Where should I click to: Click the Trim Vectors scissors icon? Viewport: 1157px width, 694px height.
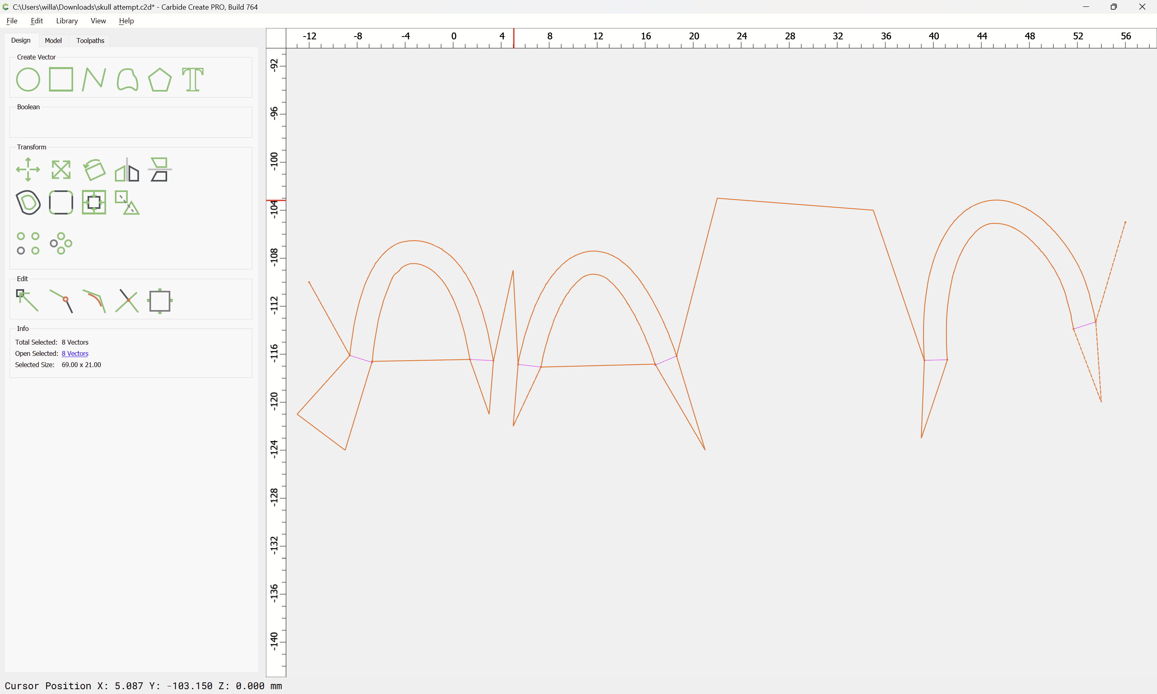coord(127,301)
